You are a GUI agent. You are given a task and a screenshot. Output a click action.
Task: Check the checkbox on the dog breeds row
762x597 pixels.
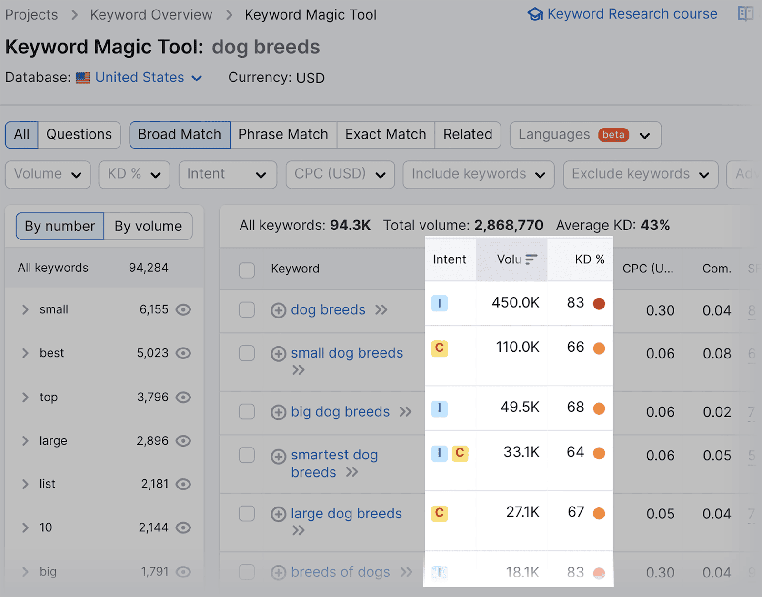tap(247, 310)
